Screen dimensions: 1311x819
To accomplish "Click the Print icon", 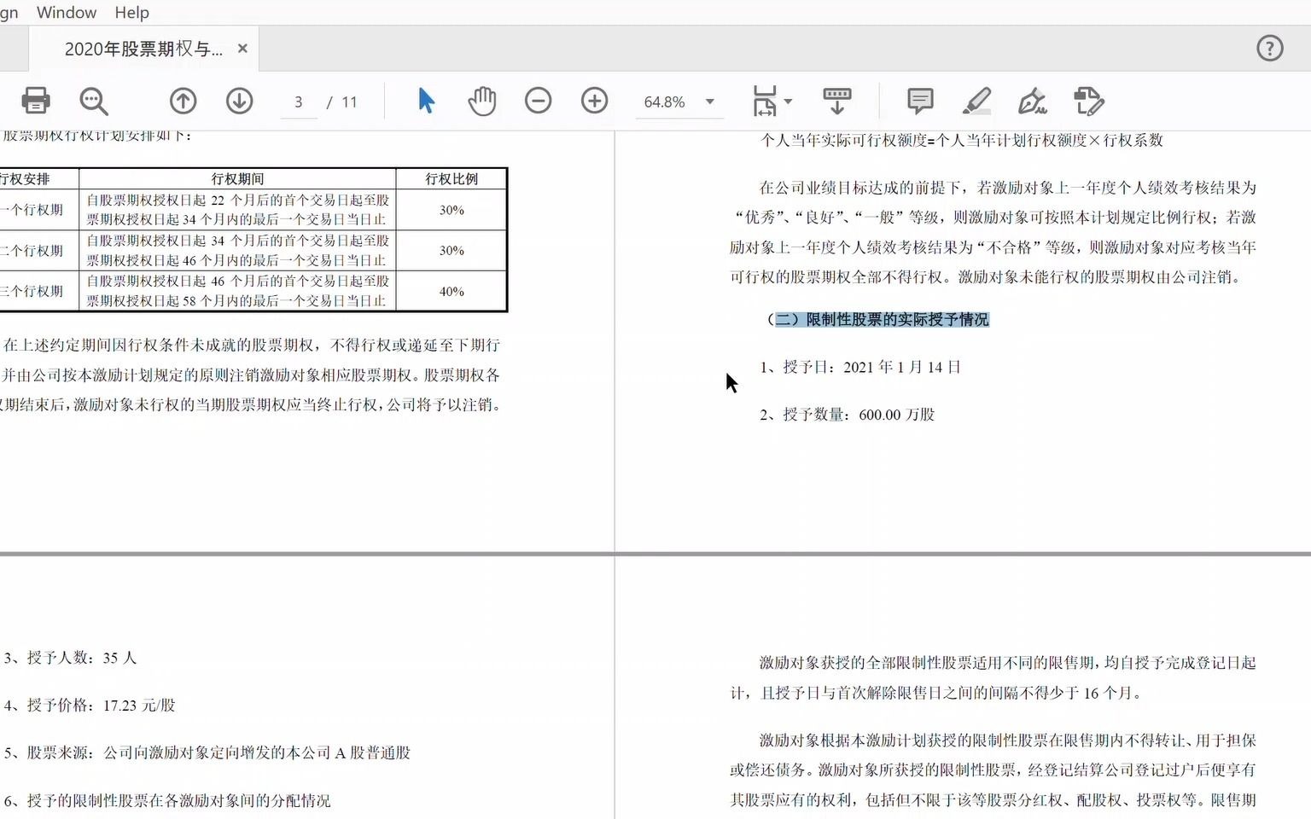I will 35,101.
